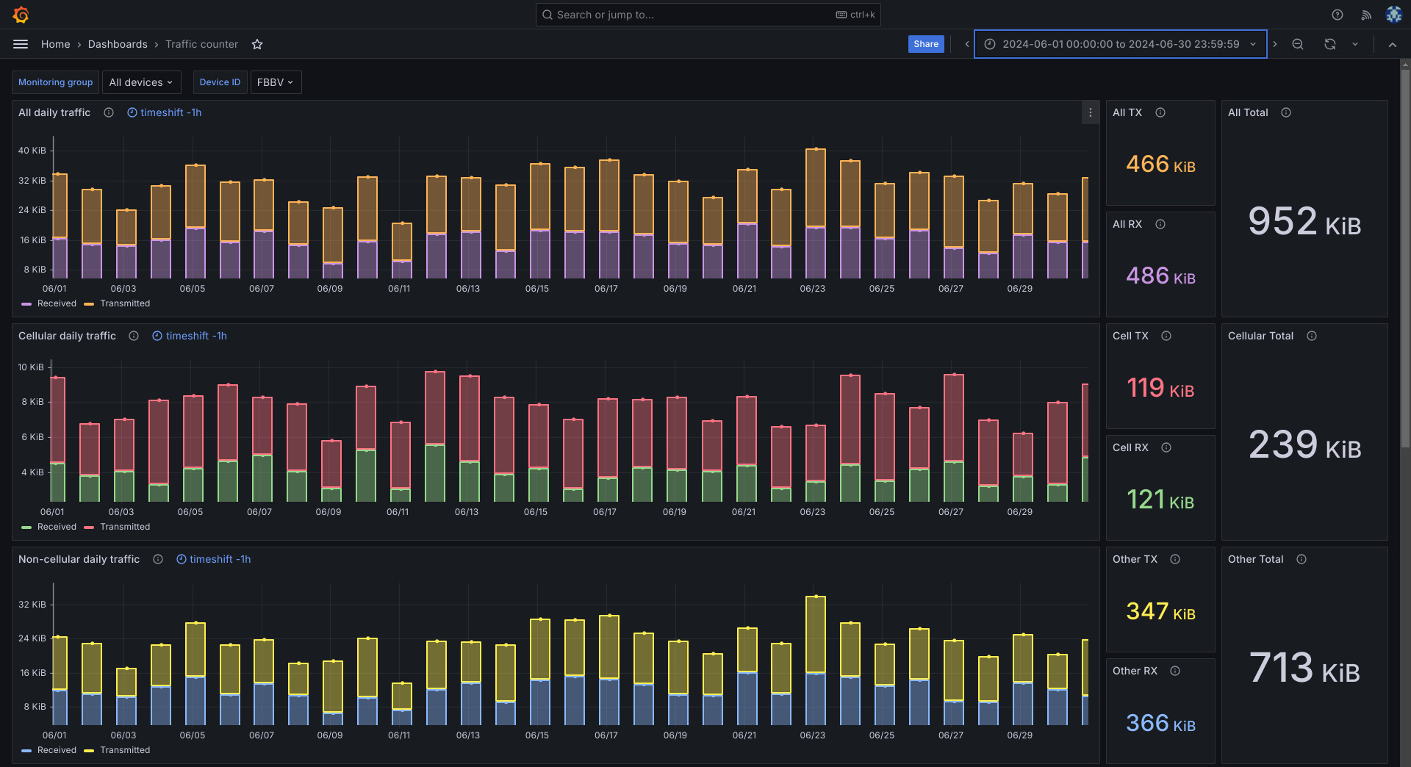Toggle Transmitted series in Cellular traffic legend
Image resolution: width=1411 pixels, height=767 pixels.
[x=124, y=527]
